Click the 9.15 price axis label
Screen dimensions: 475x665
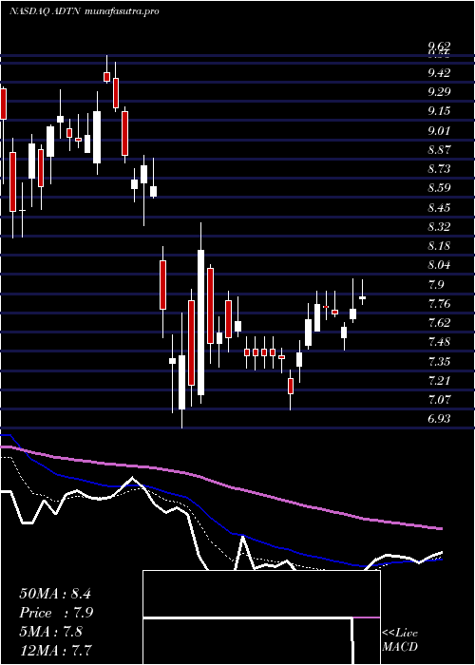pyautogui.click(x=439, y=111)
